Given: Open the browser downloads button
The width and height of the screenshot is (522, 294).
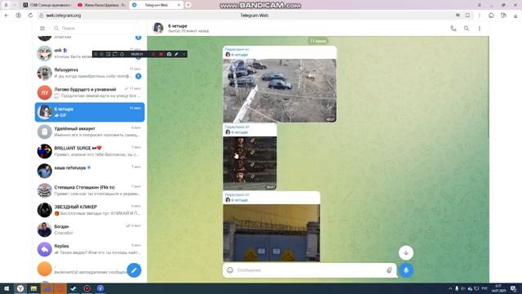Looking at the screenshot, I should (515, 16).
